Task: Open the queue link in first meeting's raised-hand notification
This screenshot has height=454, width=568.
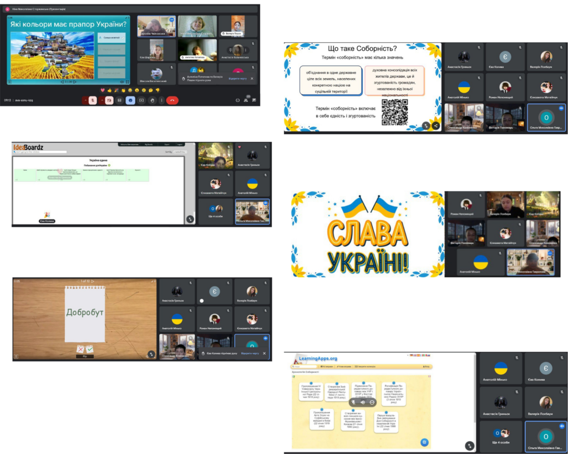Action: coord(237,79)
